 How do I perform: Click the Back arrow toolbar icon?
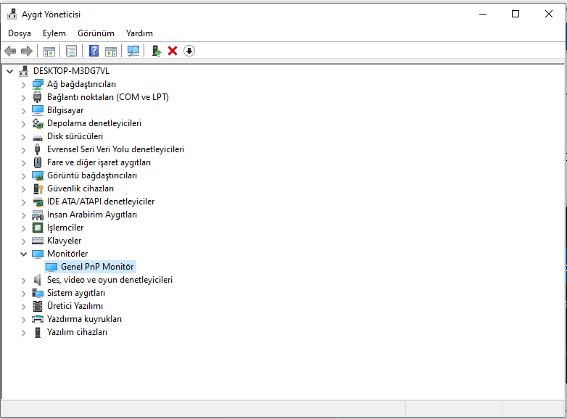10,51
